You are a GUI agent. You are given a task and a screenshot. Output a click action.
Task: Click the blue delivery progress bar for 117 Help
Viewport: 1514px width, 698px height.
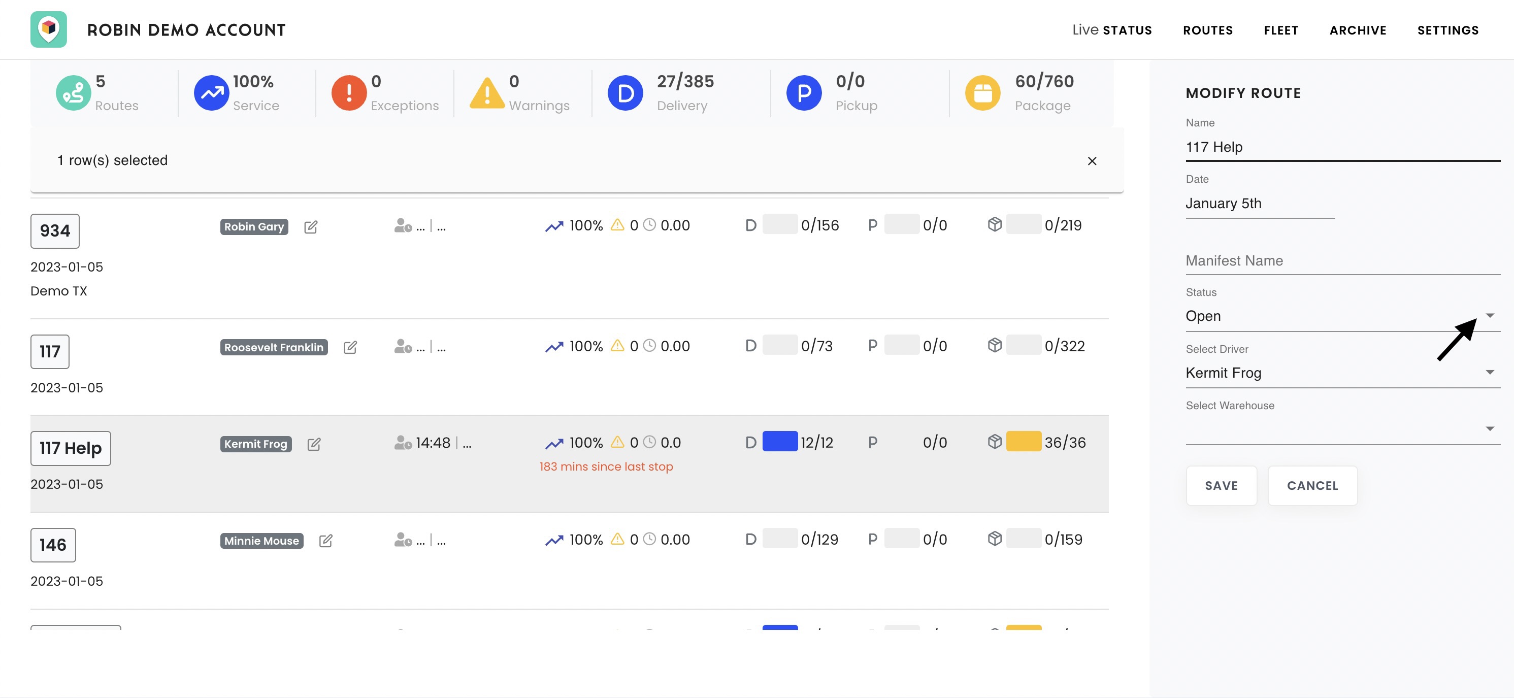click(x=780, y=441)
